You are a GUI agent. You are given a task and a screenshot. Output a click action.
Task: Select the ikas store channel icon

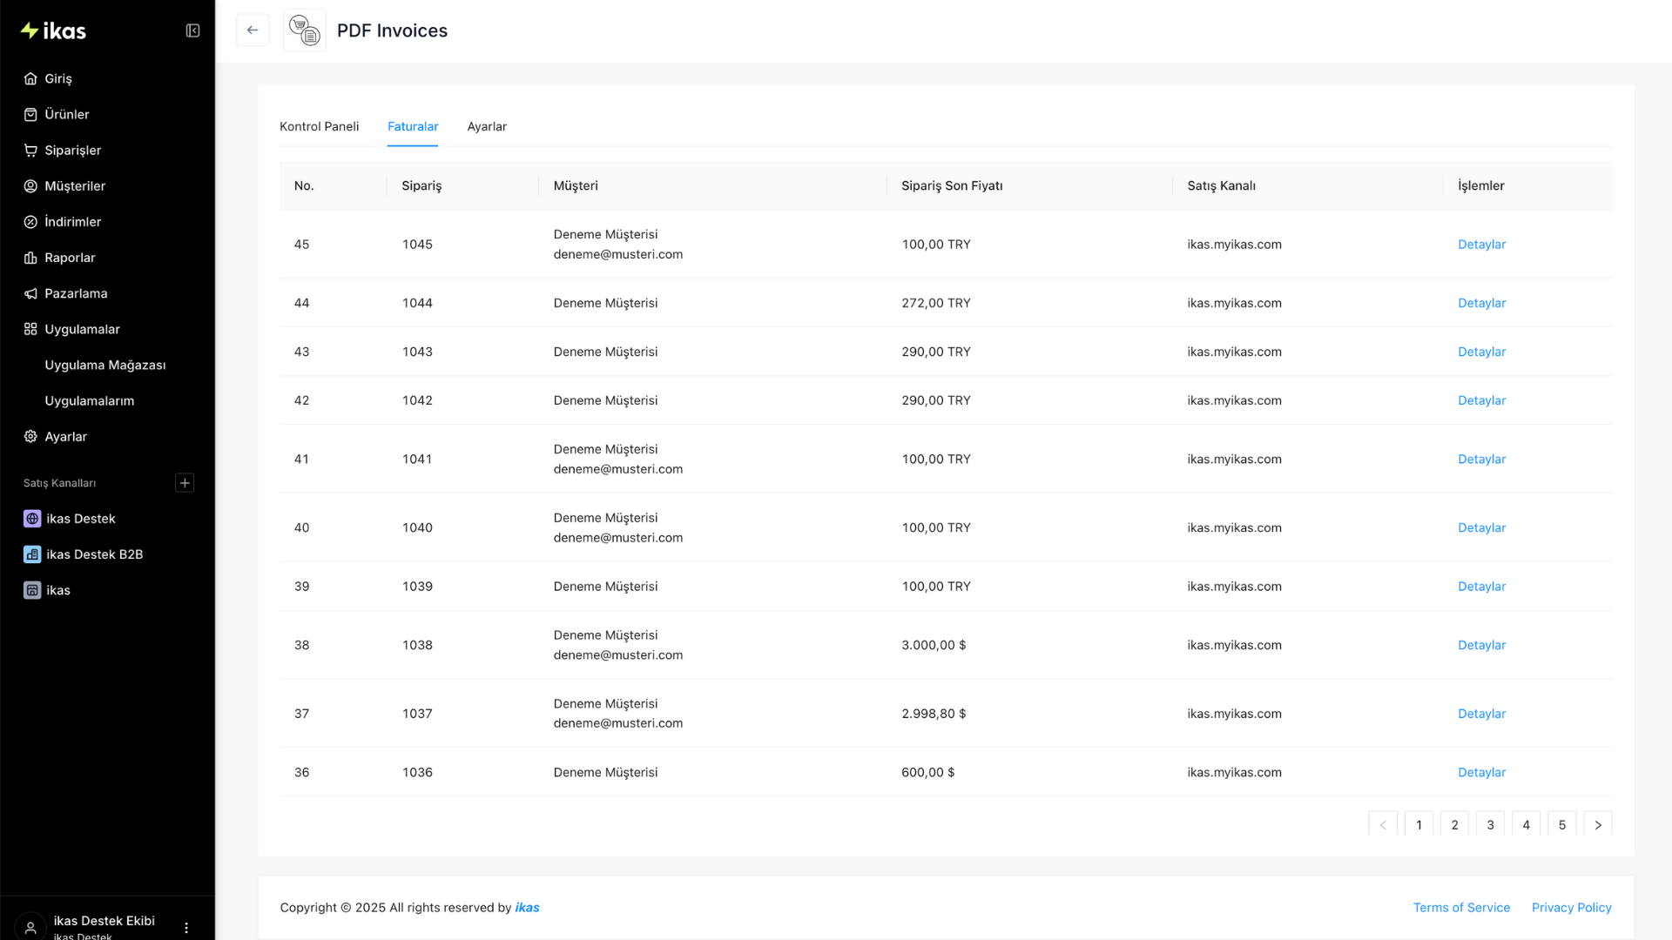[x=32, y=590]
